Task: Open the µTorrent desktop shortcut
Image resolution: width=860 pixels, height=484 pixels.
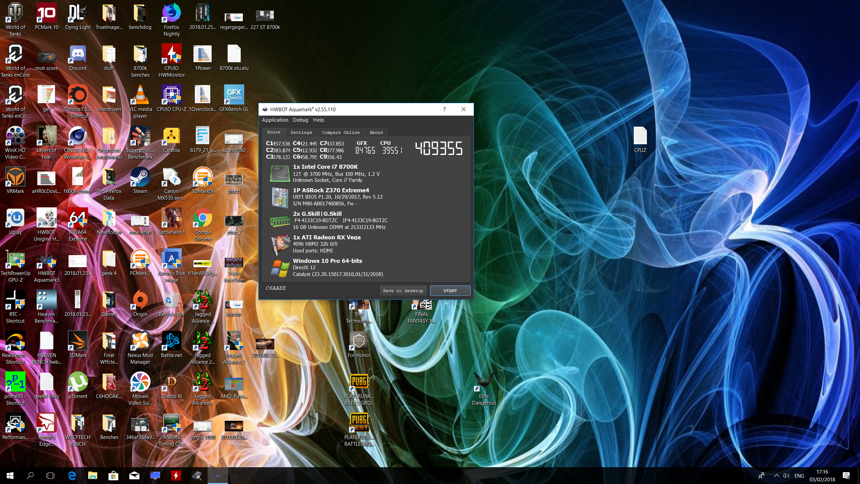Action: click(x=78, y=386)
